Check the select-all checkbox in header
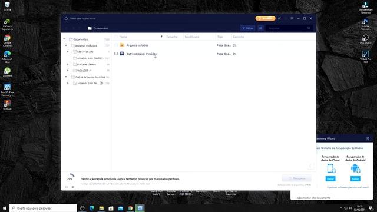The height and width of the screenshot is (212, 377). (x=116, y=37)
